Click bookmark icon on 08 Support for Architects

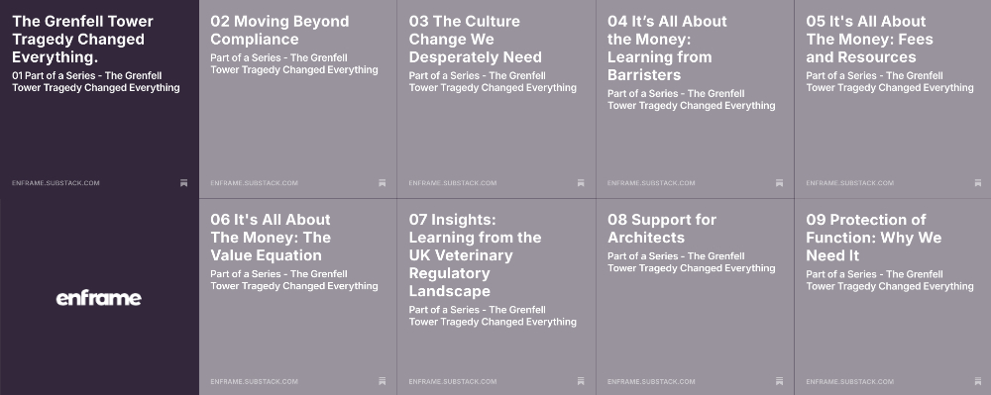click(779, 381)
